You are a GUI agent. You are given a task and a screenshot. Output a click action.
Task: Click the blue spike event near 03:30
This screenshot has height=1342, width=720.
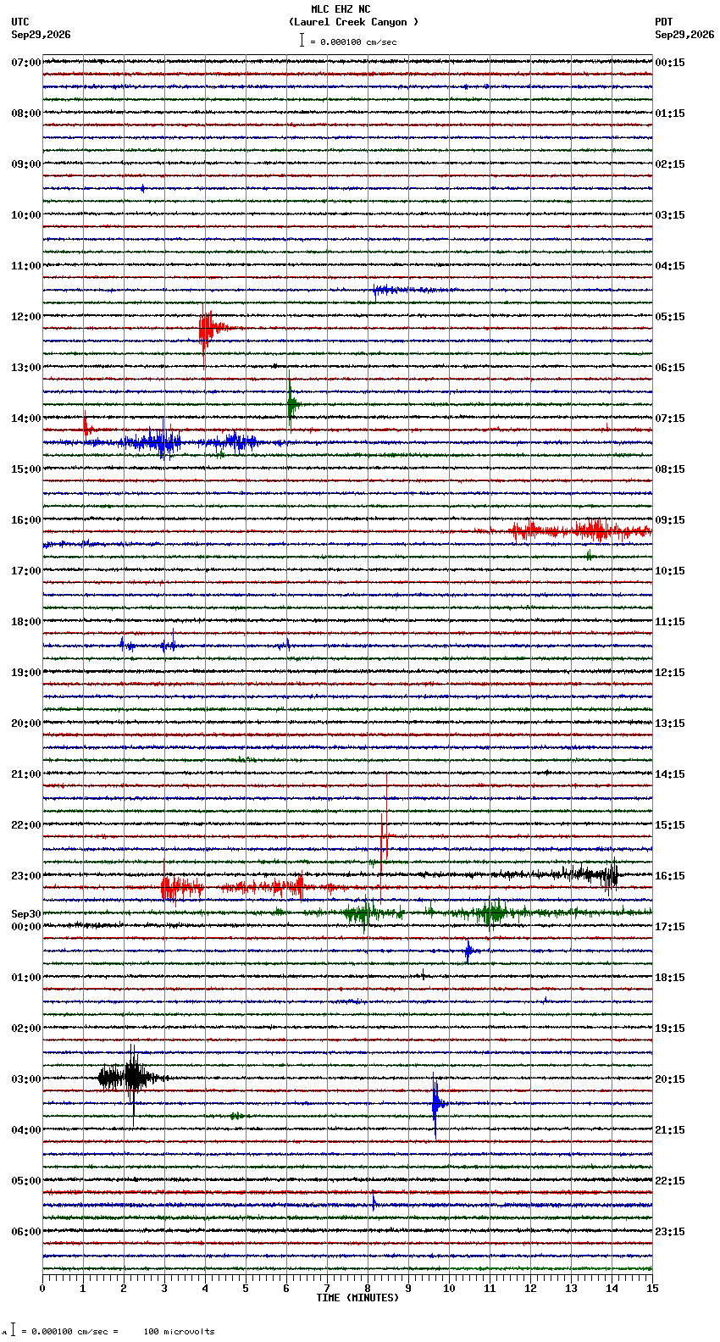tap(436, 1104)
